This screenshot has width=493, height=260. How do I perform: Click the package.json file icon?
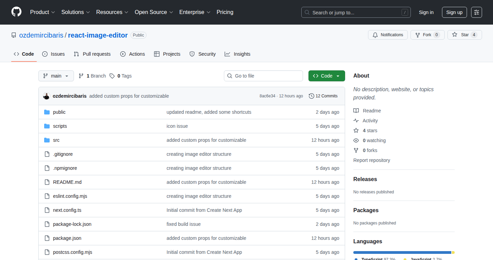click(x=47, y=238)
